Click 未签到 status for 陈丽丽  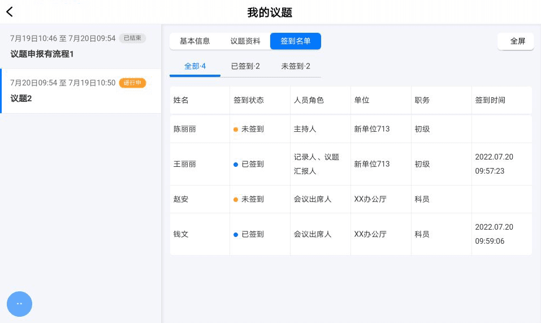pyautogui.click(x=249, y=129)
